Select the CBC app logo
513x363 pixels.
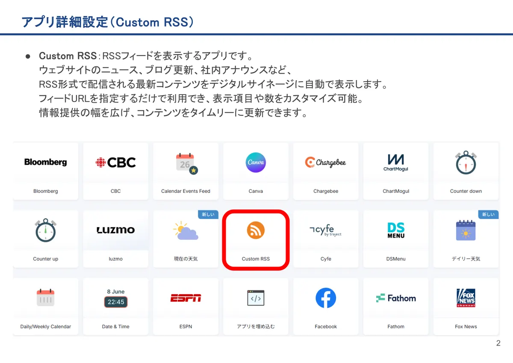tap(115, 162)
